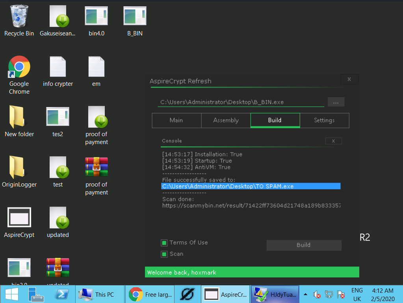
Task: Launch PowerShell from the taskbar
Action: pos(62,294)
